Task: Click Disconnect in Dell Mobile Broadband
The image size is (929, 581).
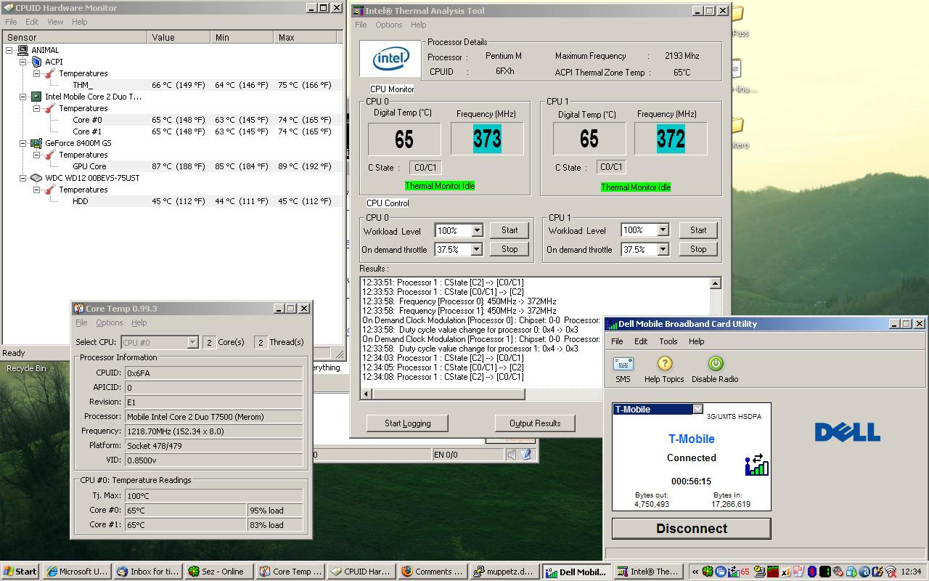Action: pyautogui.click(x=692, y=529)
